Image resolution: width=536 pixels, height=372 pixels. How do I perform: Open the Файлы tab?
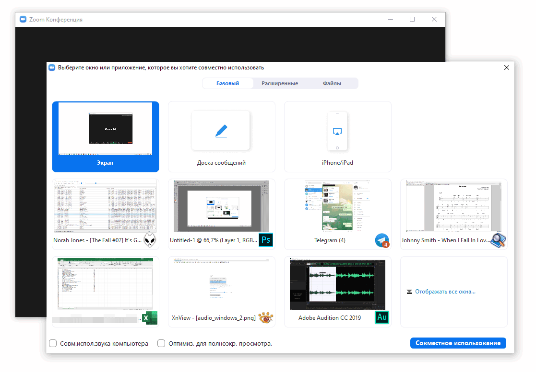(x=332, y=83)
